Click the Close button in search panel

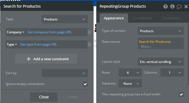[44, 97]
